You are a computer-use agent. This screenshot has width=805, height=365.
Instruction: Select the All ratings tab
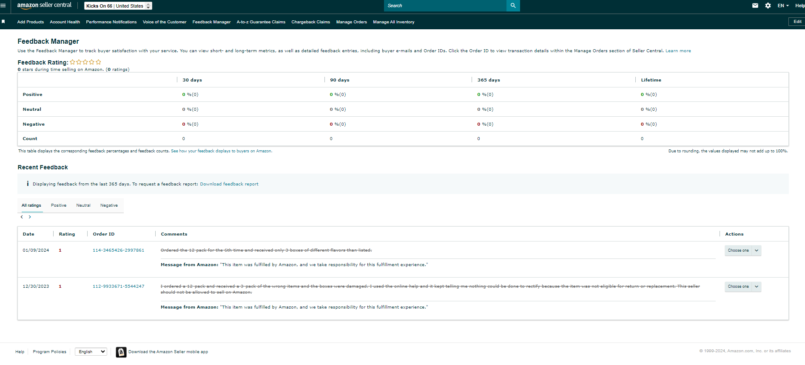(31, 205)
